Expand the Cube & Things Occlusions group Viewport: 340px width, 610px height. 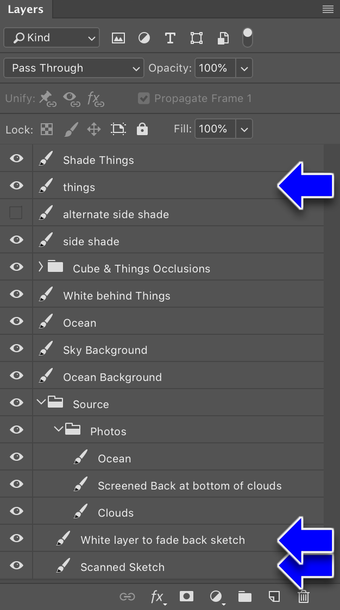[41, 266]
